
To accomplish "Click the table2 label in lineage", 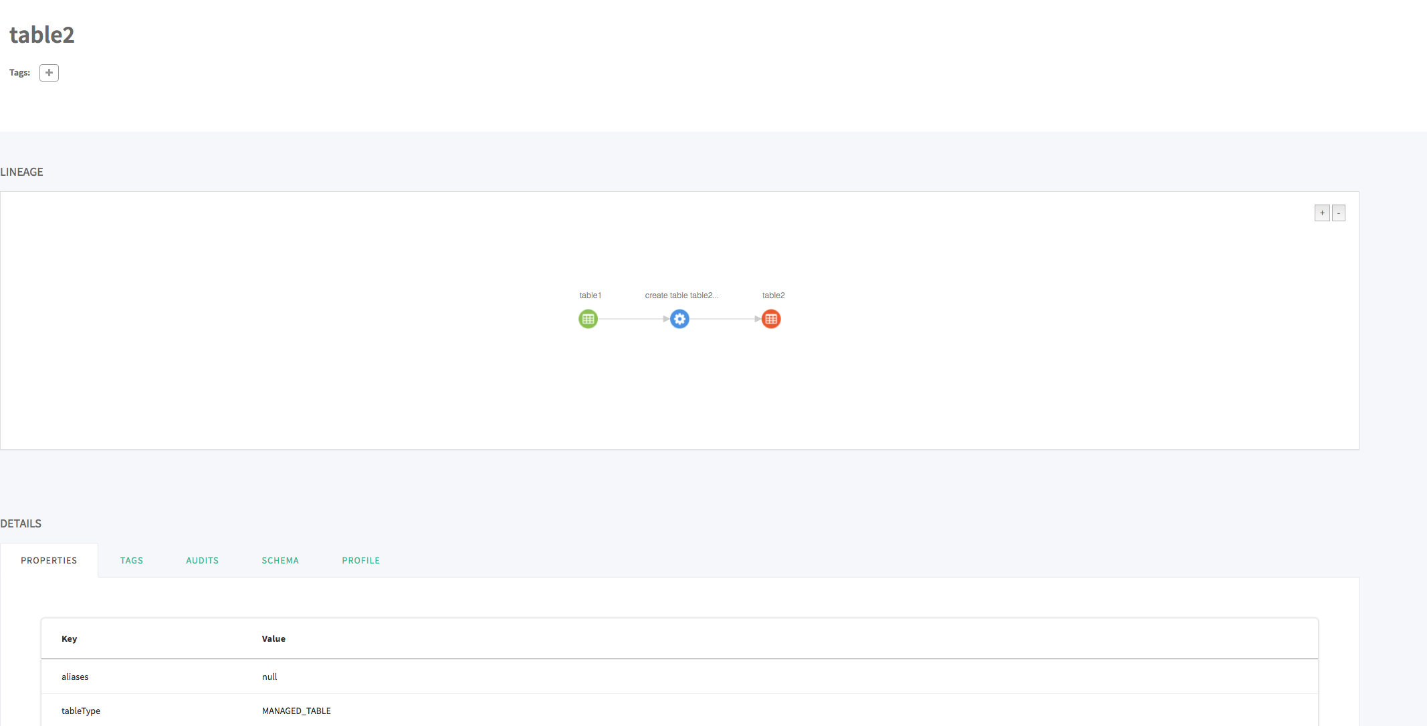I will 773,295.
